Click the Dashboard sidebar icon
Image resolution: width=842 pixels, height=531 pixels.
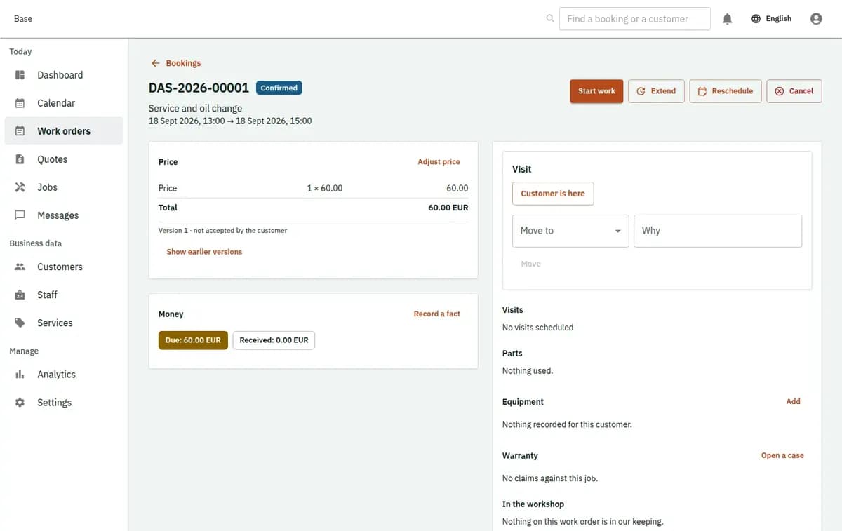[20, 75]
